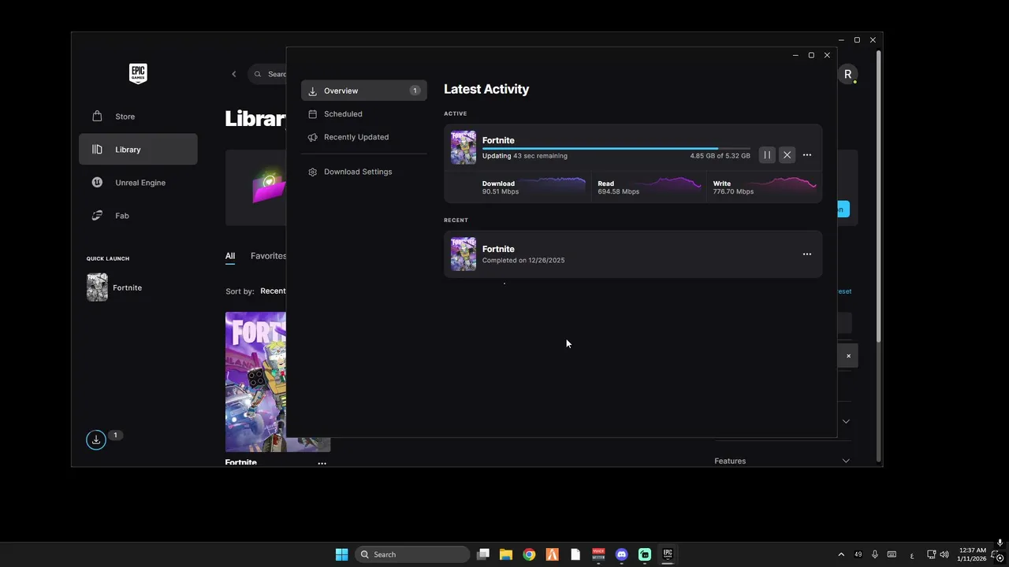The height and width of the screenshot is (567, 1009).
Task: Click the "4.85 GB of 5.32 GB" text
Action: 720,156
